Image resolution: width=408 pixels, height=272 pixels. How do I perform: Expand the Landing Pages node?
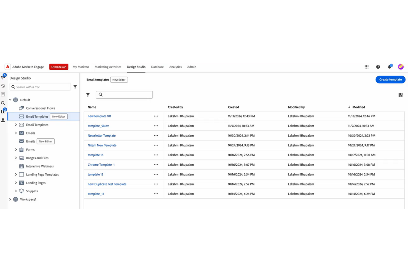[16, 183]
